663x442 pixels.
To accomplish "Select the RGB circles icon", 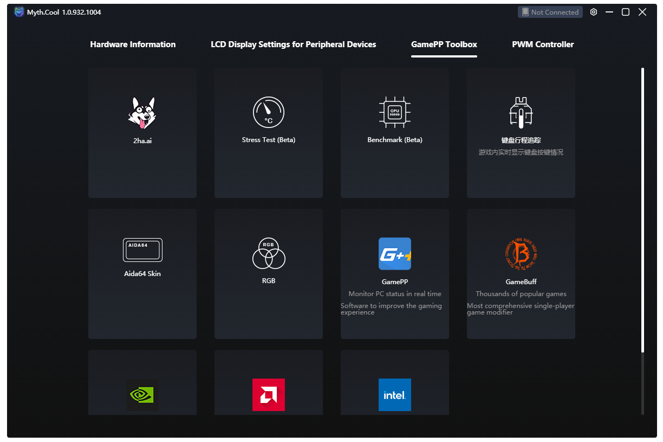I will click(269, 253).
